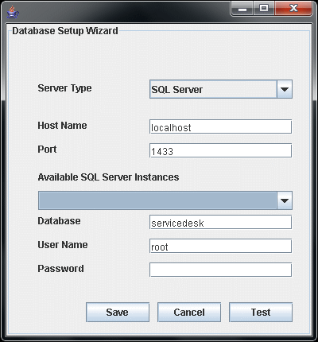Maximize the setup wizard window
The height and width of the screenshot is (342, 318).
click(264, 9)
